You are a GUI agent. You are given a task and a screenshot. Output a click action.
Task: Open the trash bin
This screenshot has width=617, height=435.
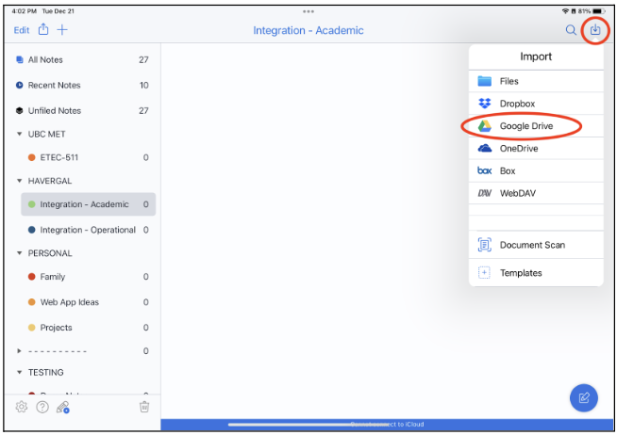pos(144,407)
